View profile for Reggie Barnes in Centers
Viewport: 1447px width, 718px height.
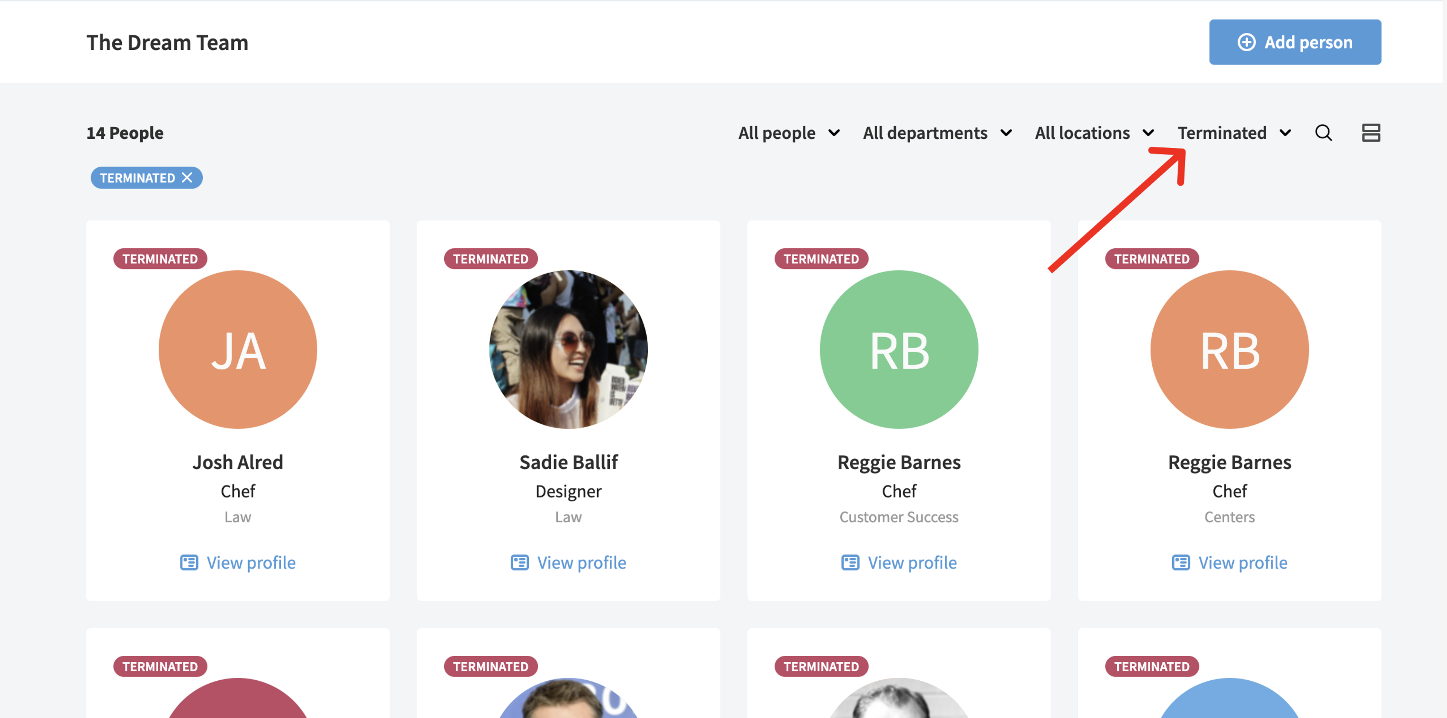(x=1230, y=562)
